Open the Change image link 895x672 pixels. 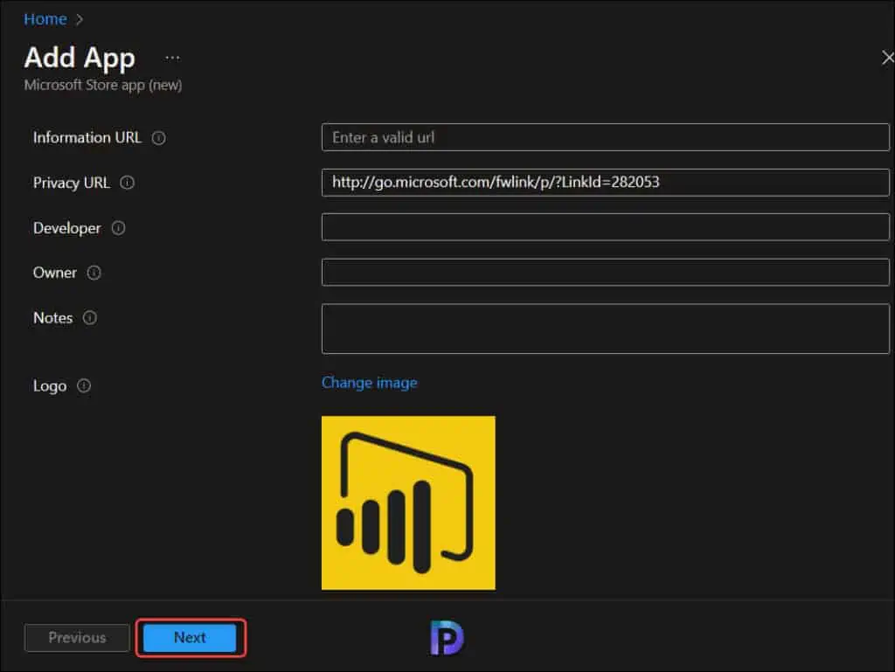point(370,383)
